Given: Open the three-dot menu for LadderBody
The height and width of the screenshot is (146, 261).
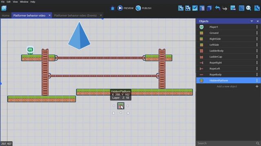Looking at the screenshot, I should click(x=257, y=51).
